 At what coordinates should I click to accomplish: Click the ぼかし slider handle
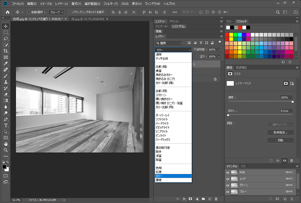(x=228, y=115)
